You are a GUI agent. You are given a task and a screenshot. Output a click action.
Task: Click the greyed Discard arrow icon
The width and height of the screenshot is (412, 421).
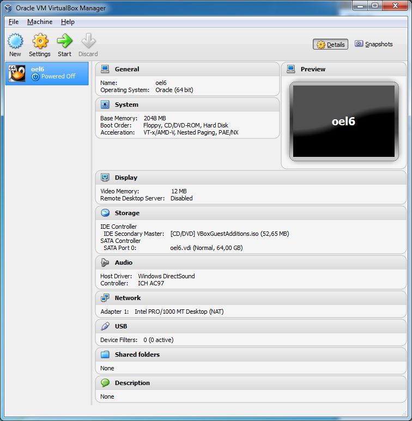pos(88,41)
